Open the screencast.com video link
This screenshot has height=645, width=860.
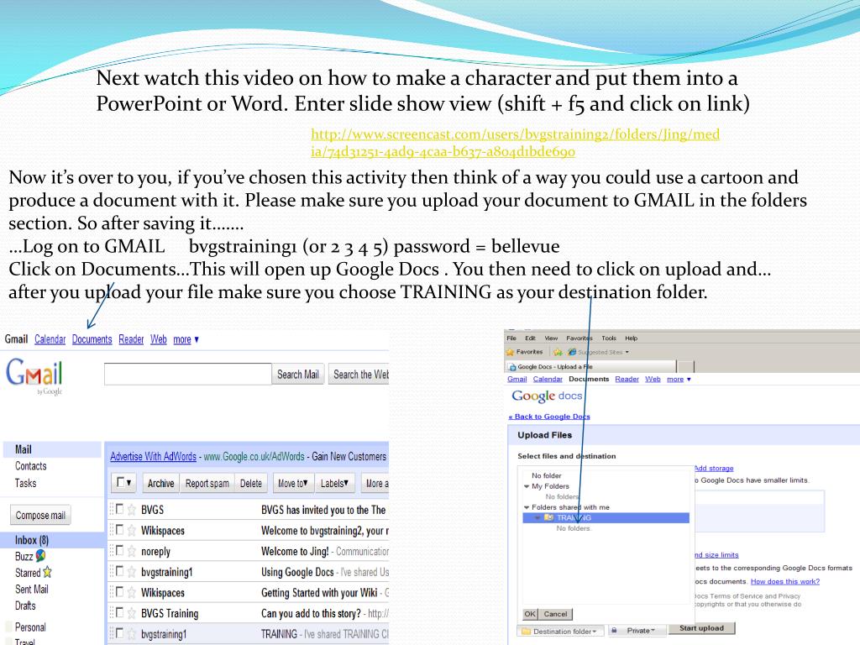point(515,143)
